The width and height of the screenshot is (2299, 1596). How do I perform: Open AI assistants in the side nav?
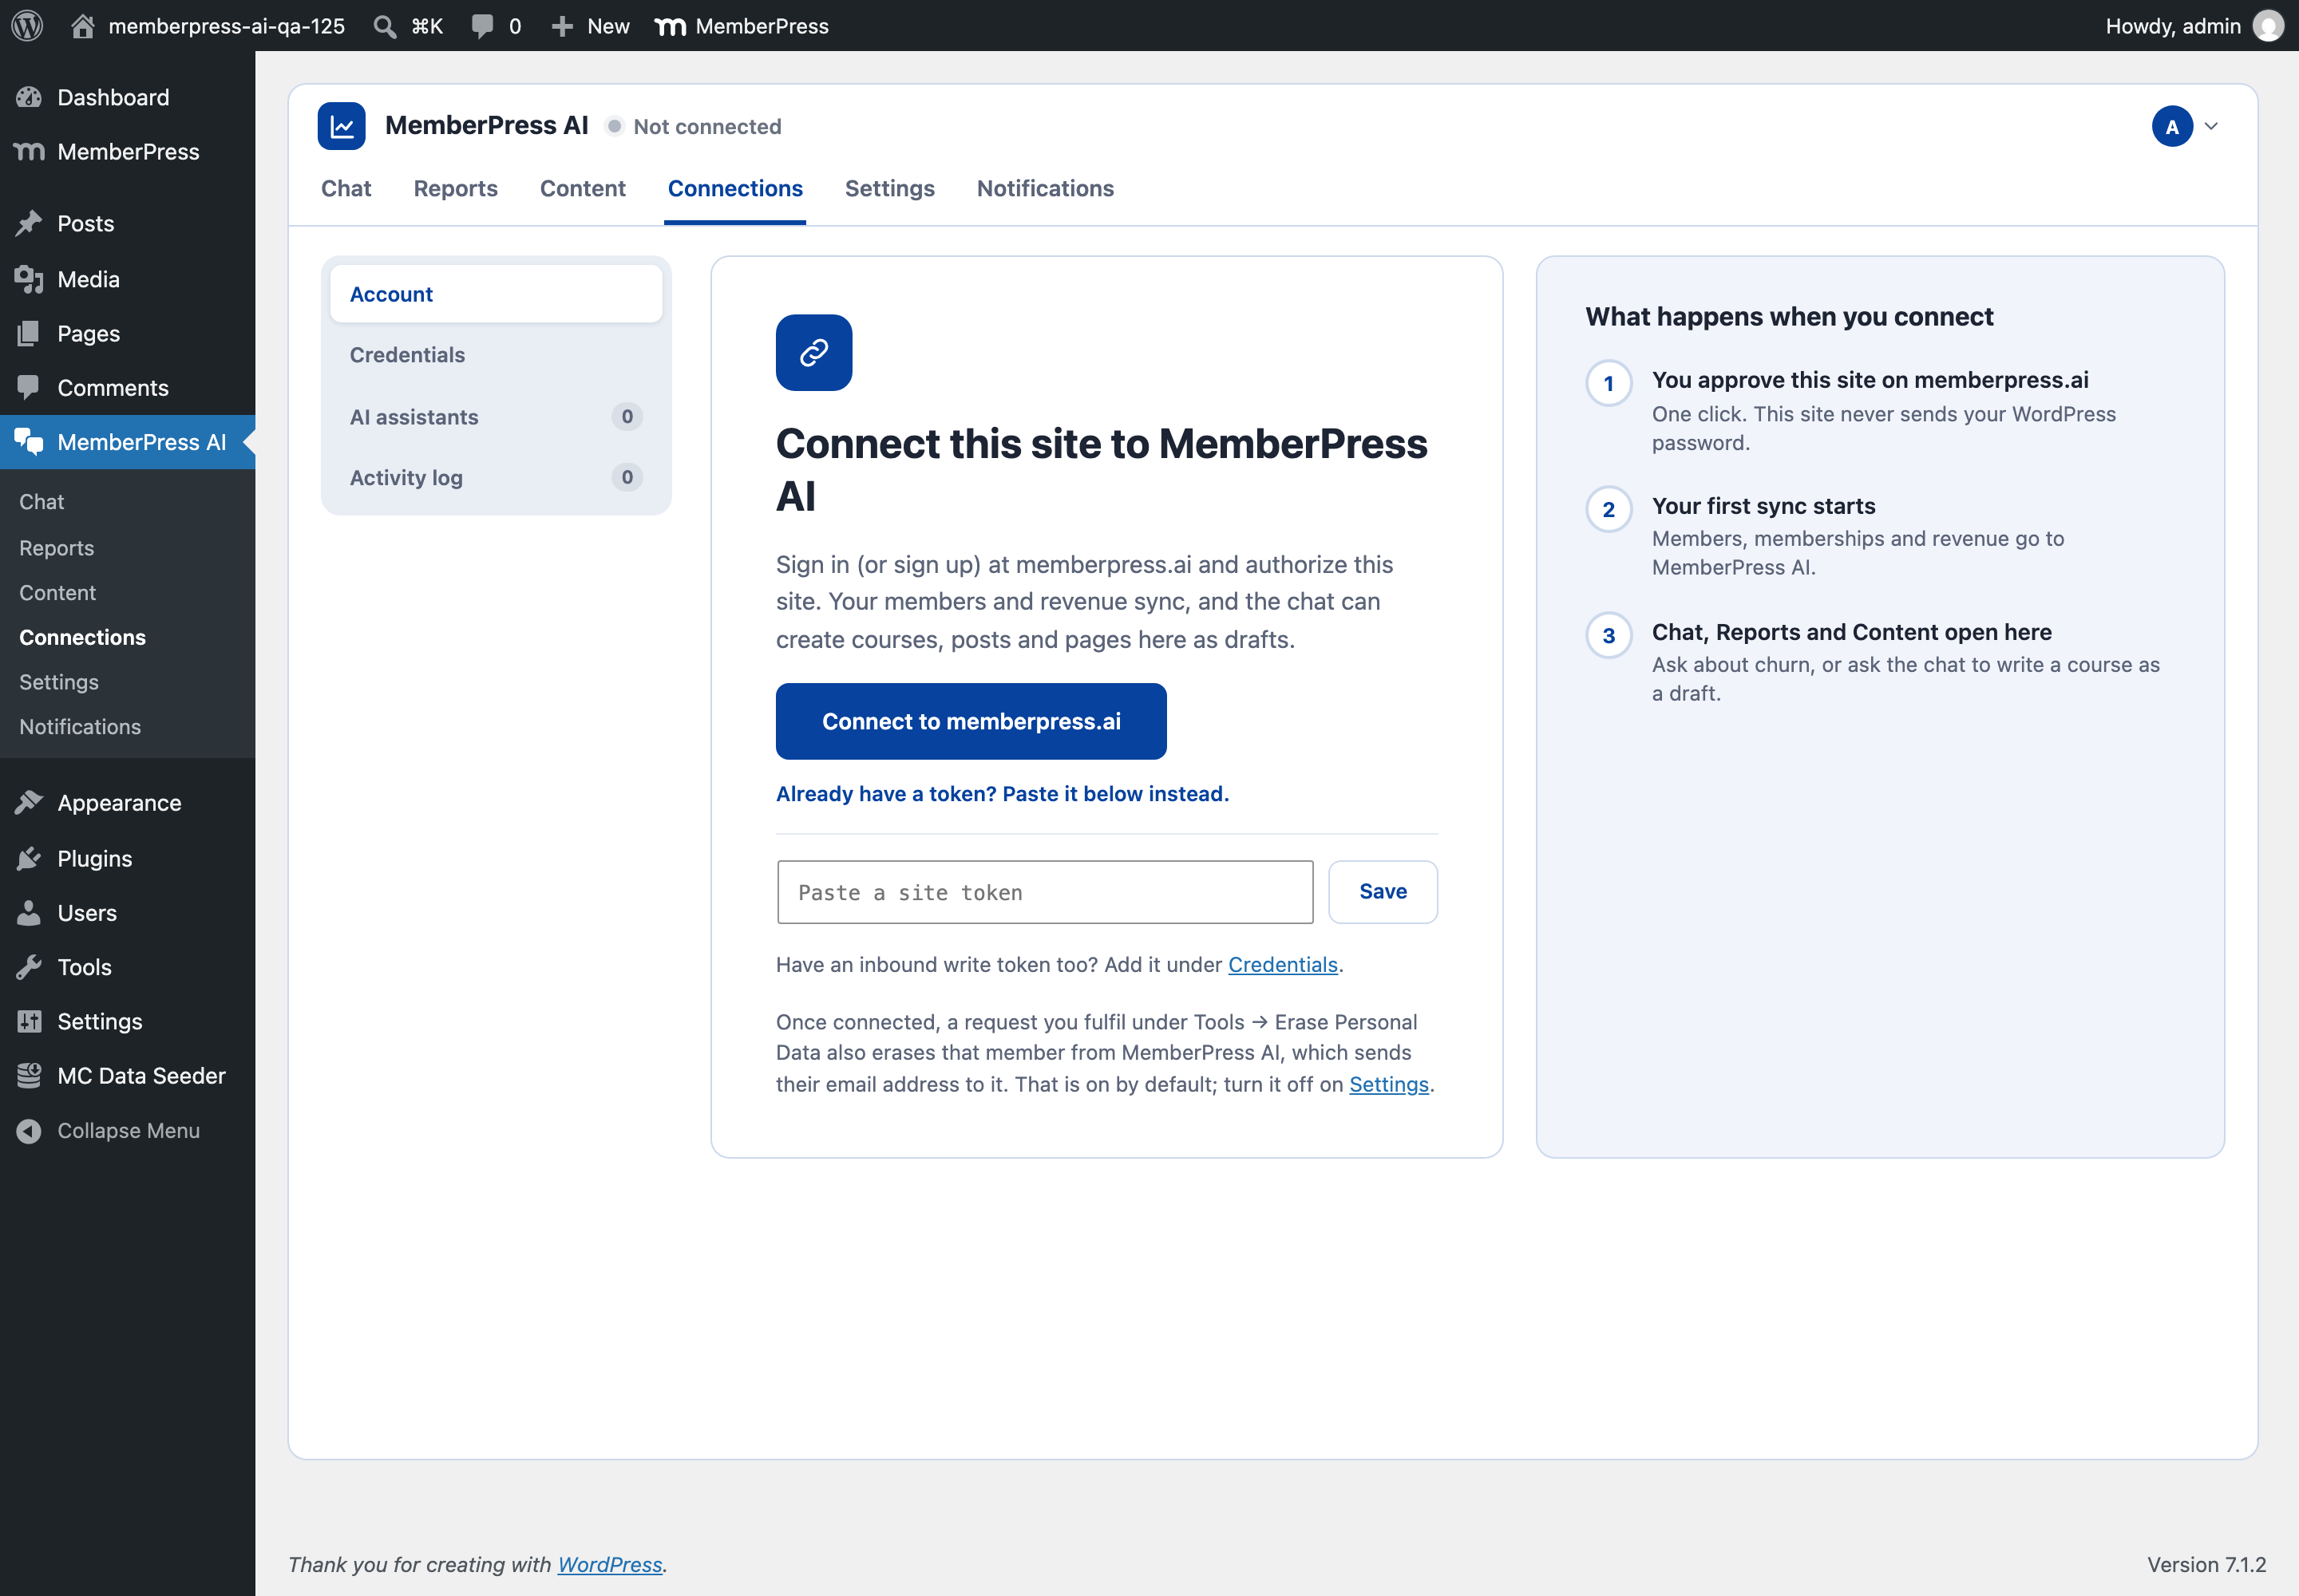[x=497, y=416]
